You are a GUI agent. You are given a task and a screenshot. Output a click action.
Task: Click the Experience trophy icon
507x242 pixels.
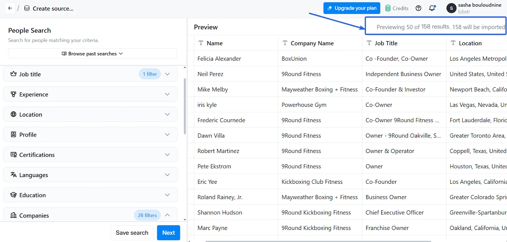coord(13,94)
